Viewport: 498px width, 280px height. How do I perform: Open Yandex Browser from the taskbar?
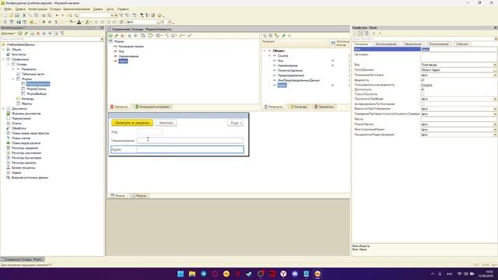coord(283,274)
